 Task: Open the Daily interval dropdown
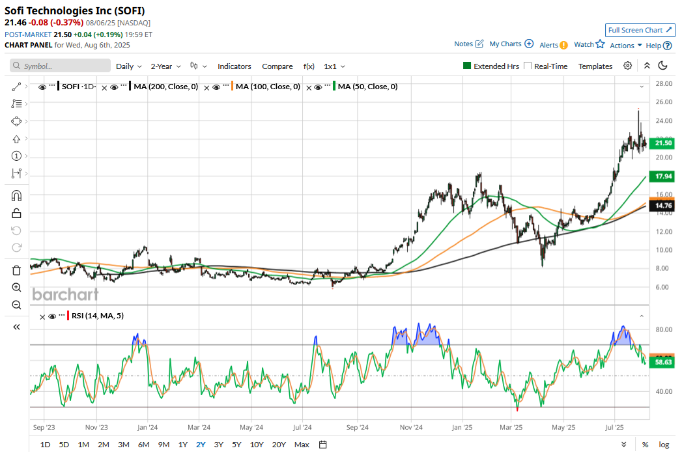point(129,66)
